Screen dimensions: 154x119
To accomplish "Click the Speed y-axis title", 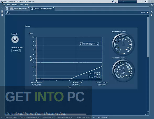I will [31, 58].
